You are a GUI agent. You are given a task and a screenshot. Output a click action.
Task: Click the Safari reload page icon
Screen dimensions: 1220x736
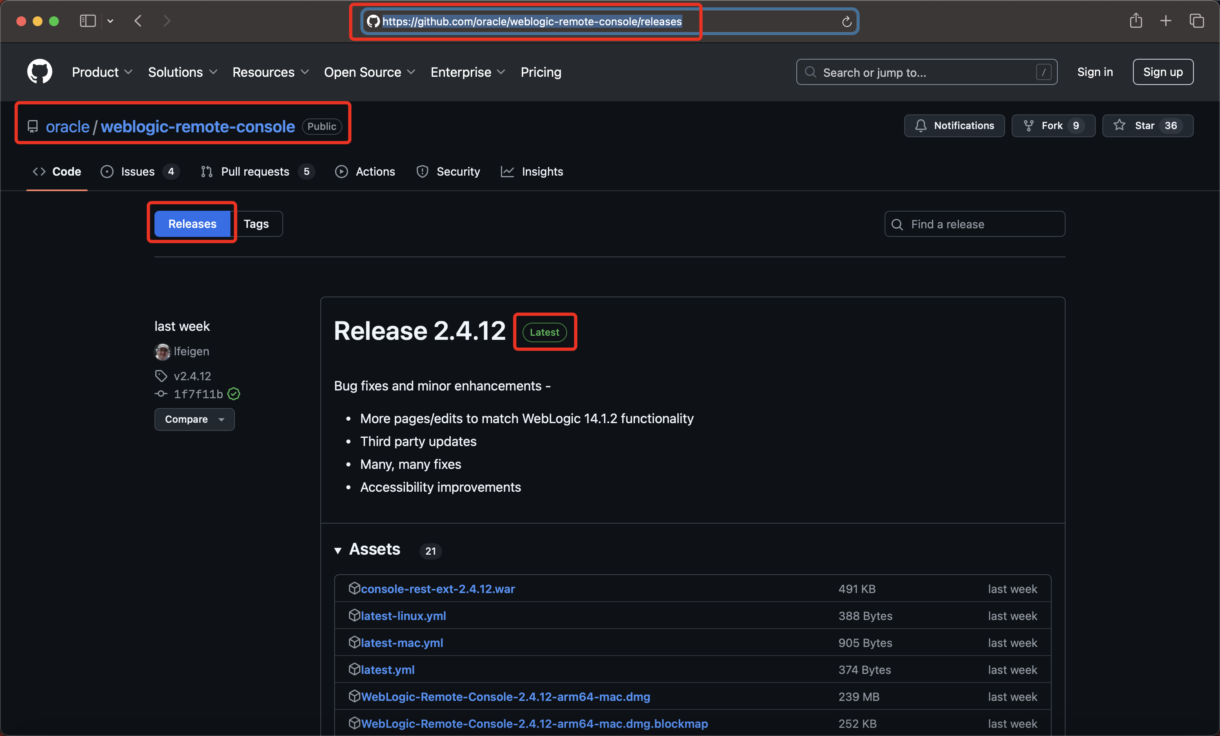click(846, 22)
